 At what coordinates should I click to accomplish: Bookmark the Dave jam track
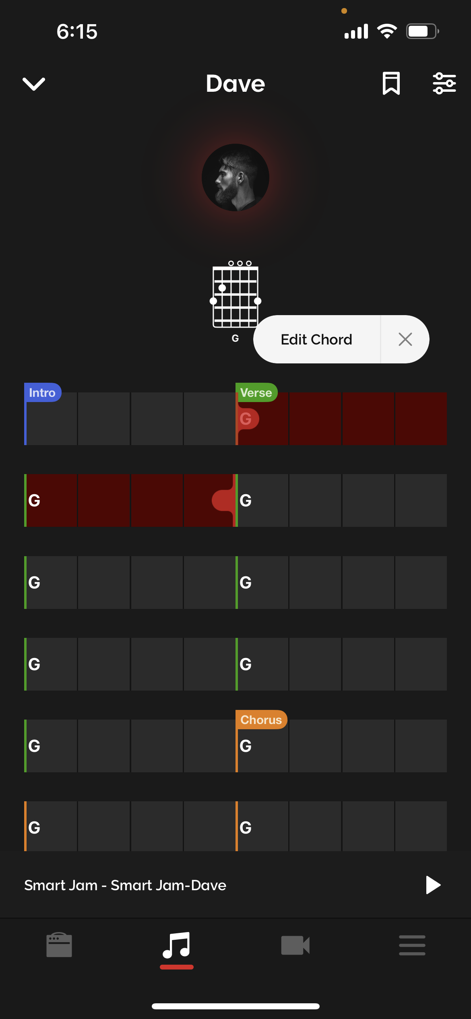tap(391, 83)
